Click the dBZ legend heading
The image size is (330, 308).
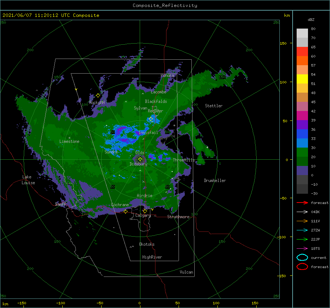pyautogui.click(x=311, y=19)
